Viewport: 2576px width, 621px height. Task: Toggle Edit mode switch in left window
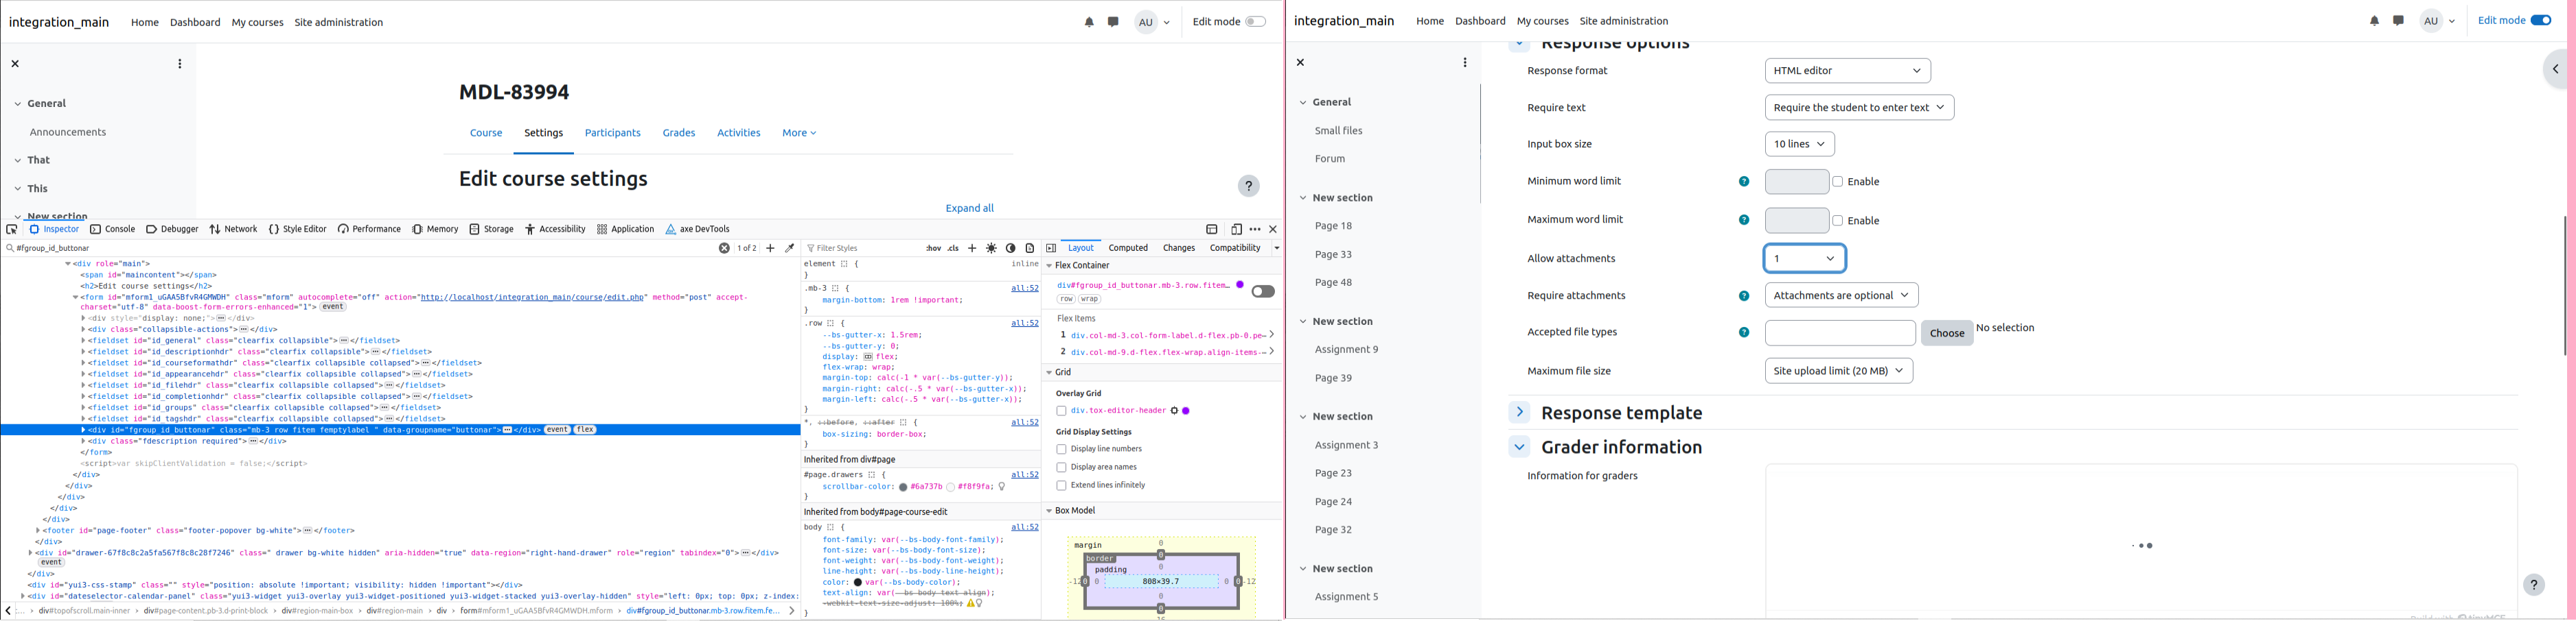point(1256,22)
